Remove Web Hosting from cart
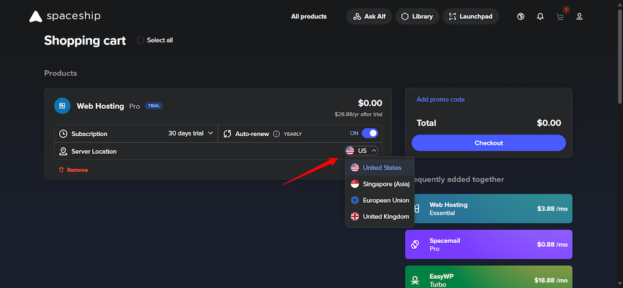 [74, 170]
